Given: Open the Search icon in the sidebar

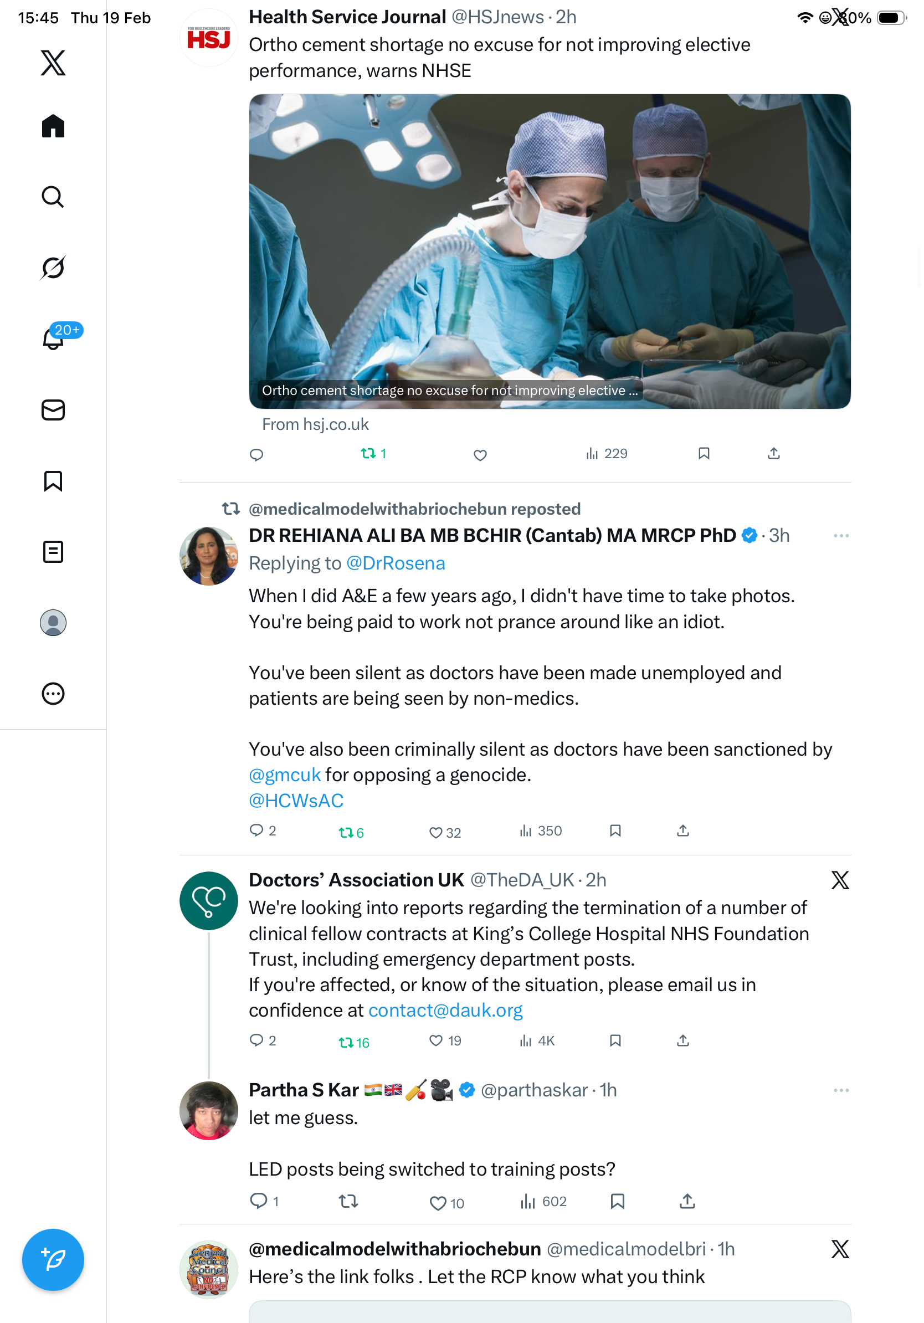Looking at the screenshot, I should coord(53,197).
